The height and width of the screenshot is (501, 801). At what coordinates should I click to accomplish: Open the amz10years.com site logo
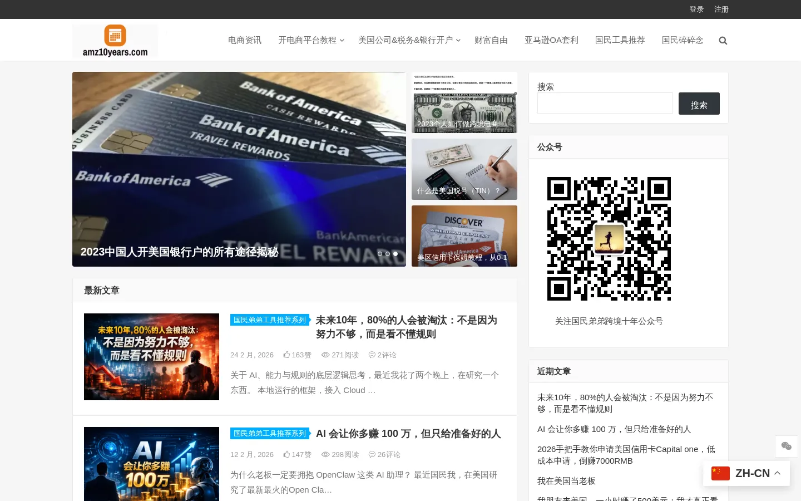pyautogui.click(x=115, y=41)
